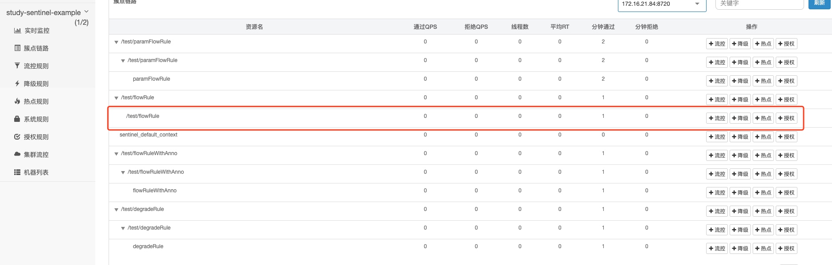Open the 172.16.21.84:8720 machine dropdown
832x265 pixels.
pos(662,4)
